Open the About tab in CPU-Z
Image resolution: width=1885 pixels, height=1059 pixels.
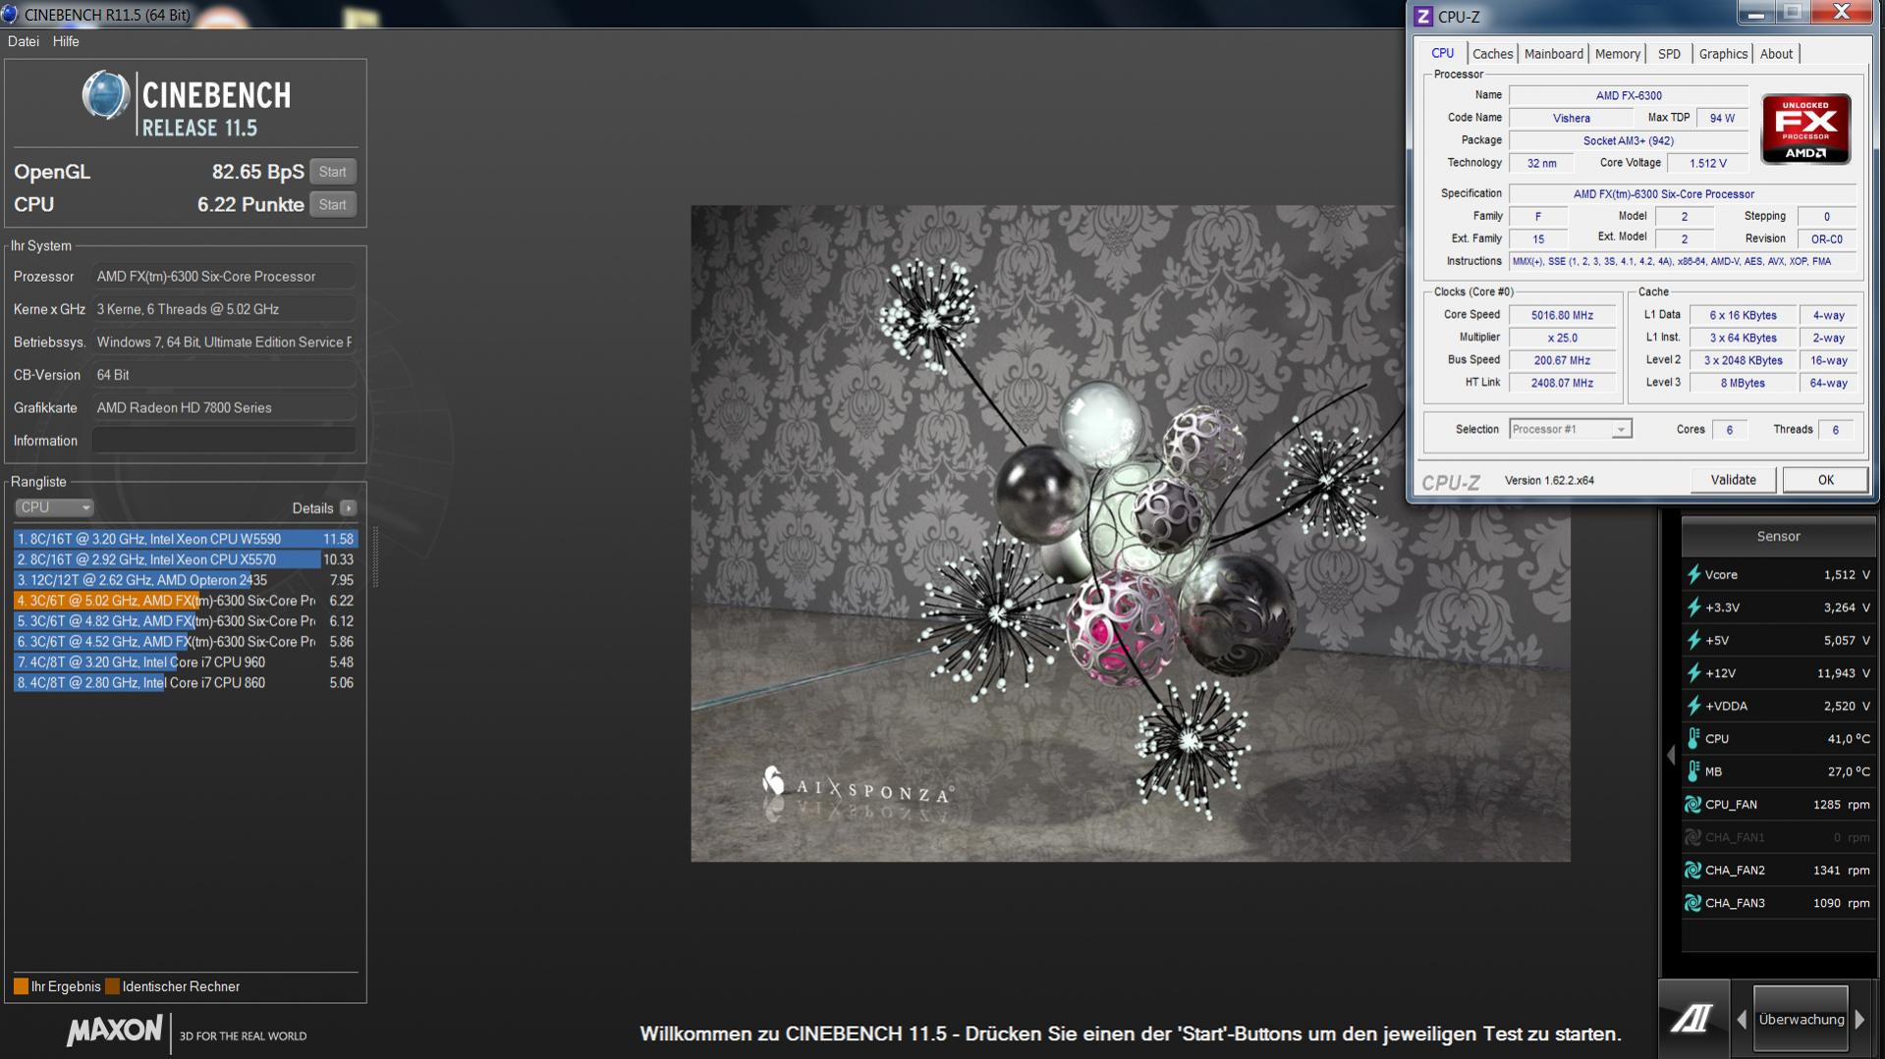tap(1776, 54)
